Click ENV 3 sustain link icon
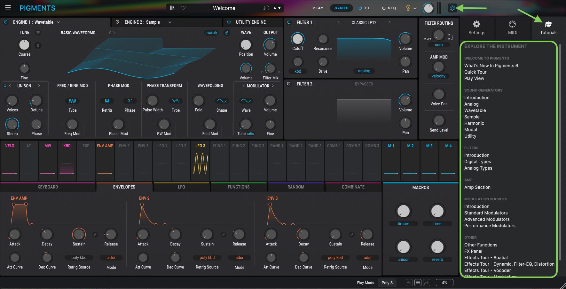566x289 pixels. pyautogui.click(x=351, y=235)
